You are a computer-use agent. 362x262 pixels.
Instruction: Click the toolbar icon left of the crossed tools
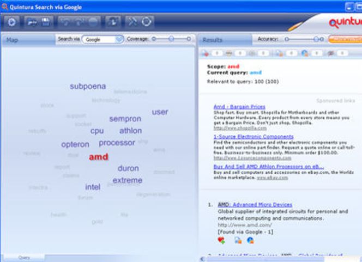(113, 22)
